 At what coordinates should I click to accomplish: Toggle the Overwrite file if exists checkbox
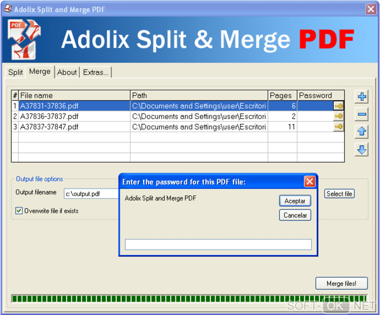tap(19, 211)
